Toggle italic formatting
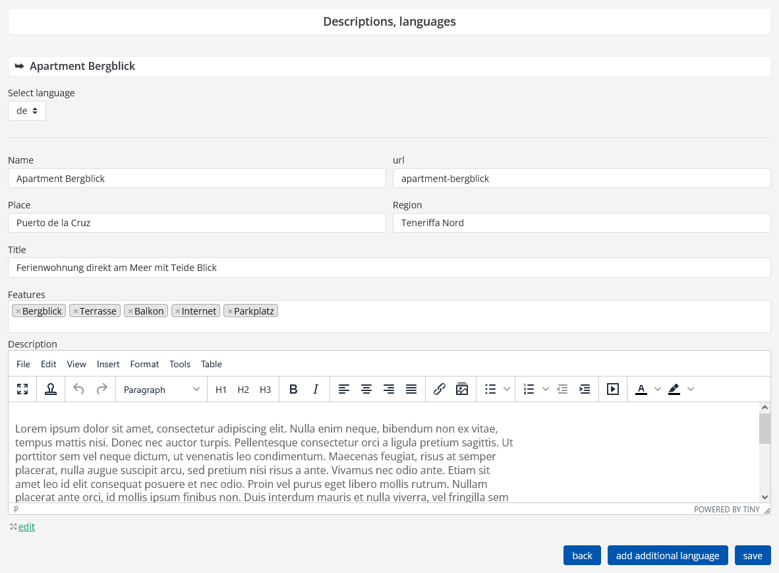 [316, 389]
